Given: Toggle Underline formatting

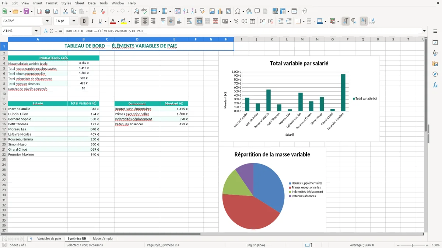Looking at the screenshot, I should coord(100,21).
